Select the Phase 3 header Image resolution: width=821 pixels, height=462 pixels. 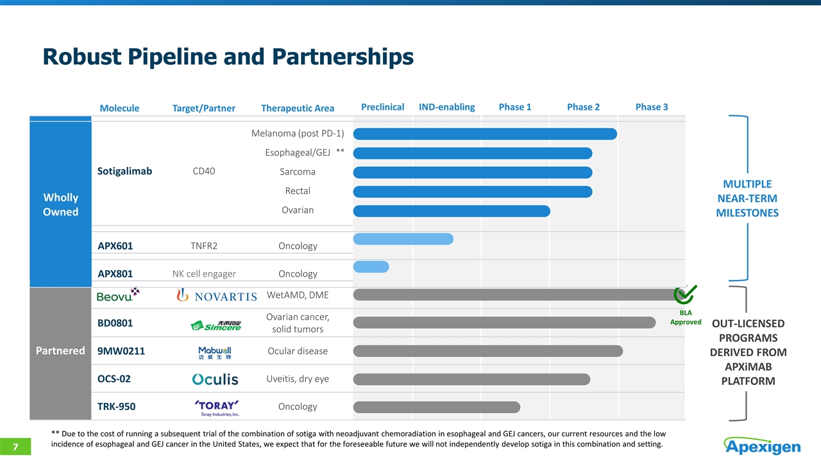(x=652, y=107)
